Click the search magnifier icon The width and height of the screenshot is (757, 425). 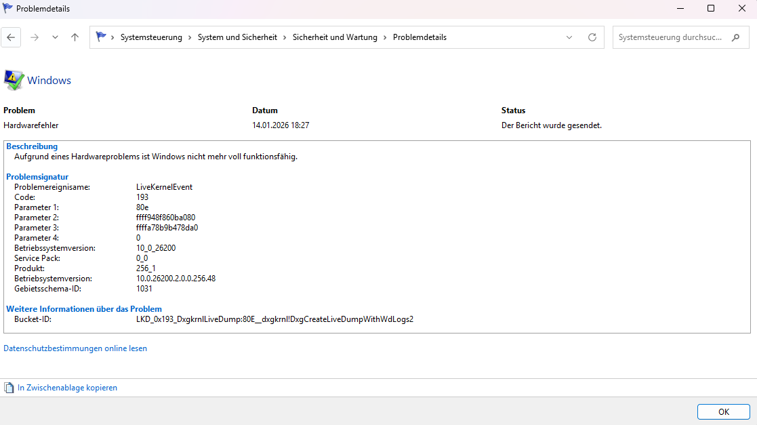pyautogui.click(x=736, y=37)
